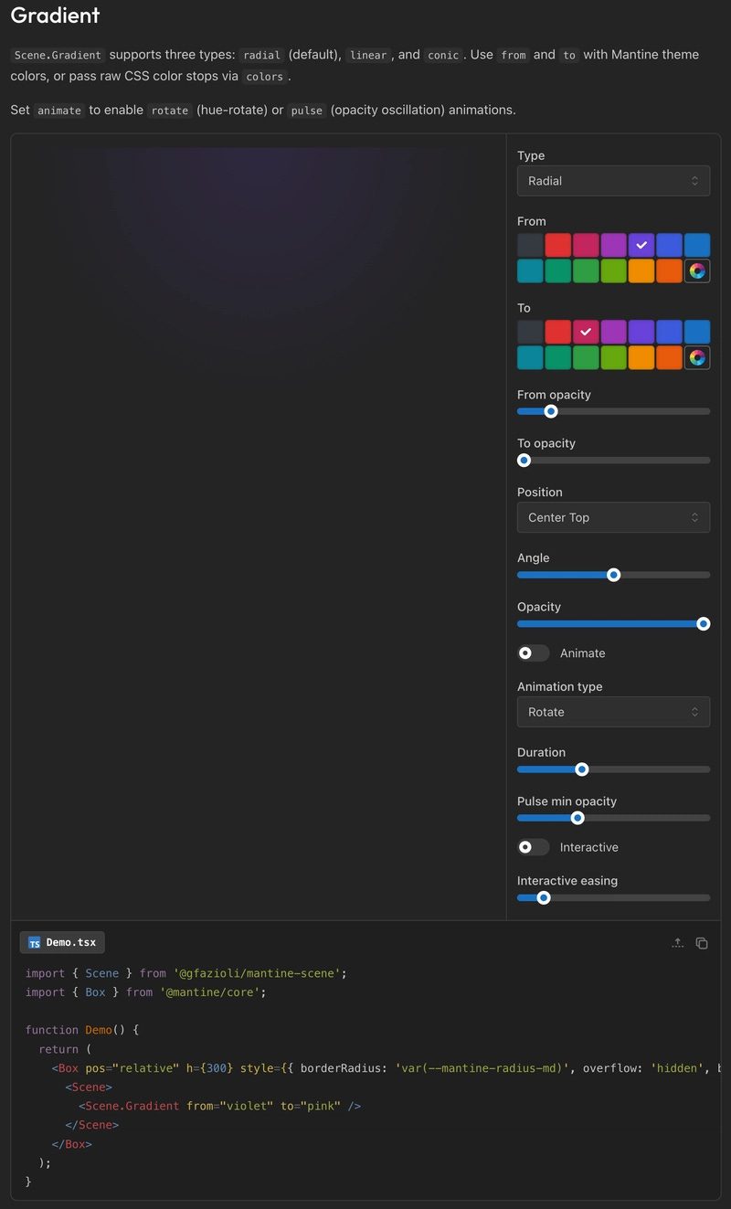Open the Position dropdown showing Center Top
Viewport: 731px width, 1209px height.
(x=613, y=517)
